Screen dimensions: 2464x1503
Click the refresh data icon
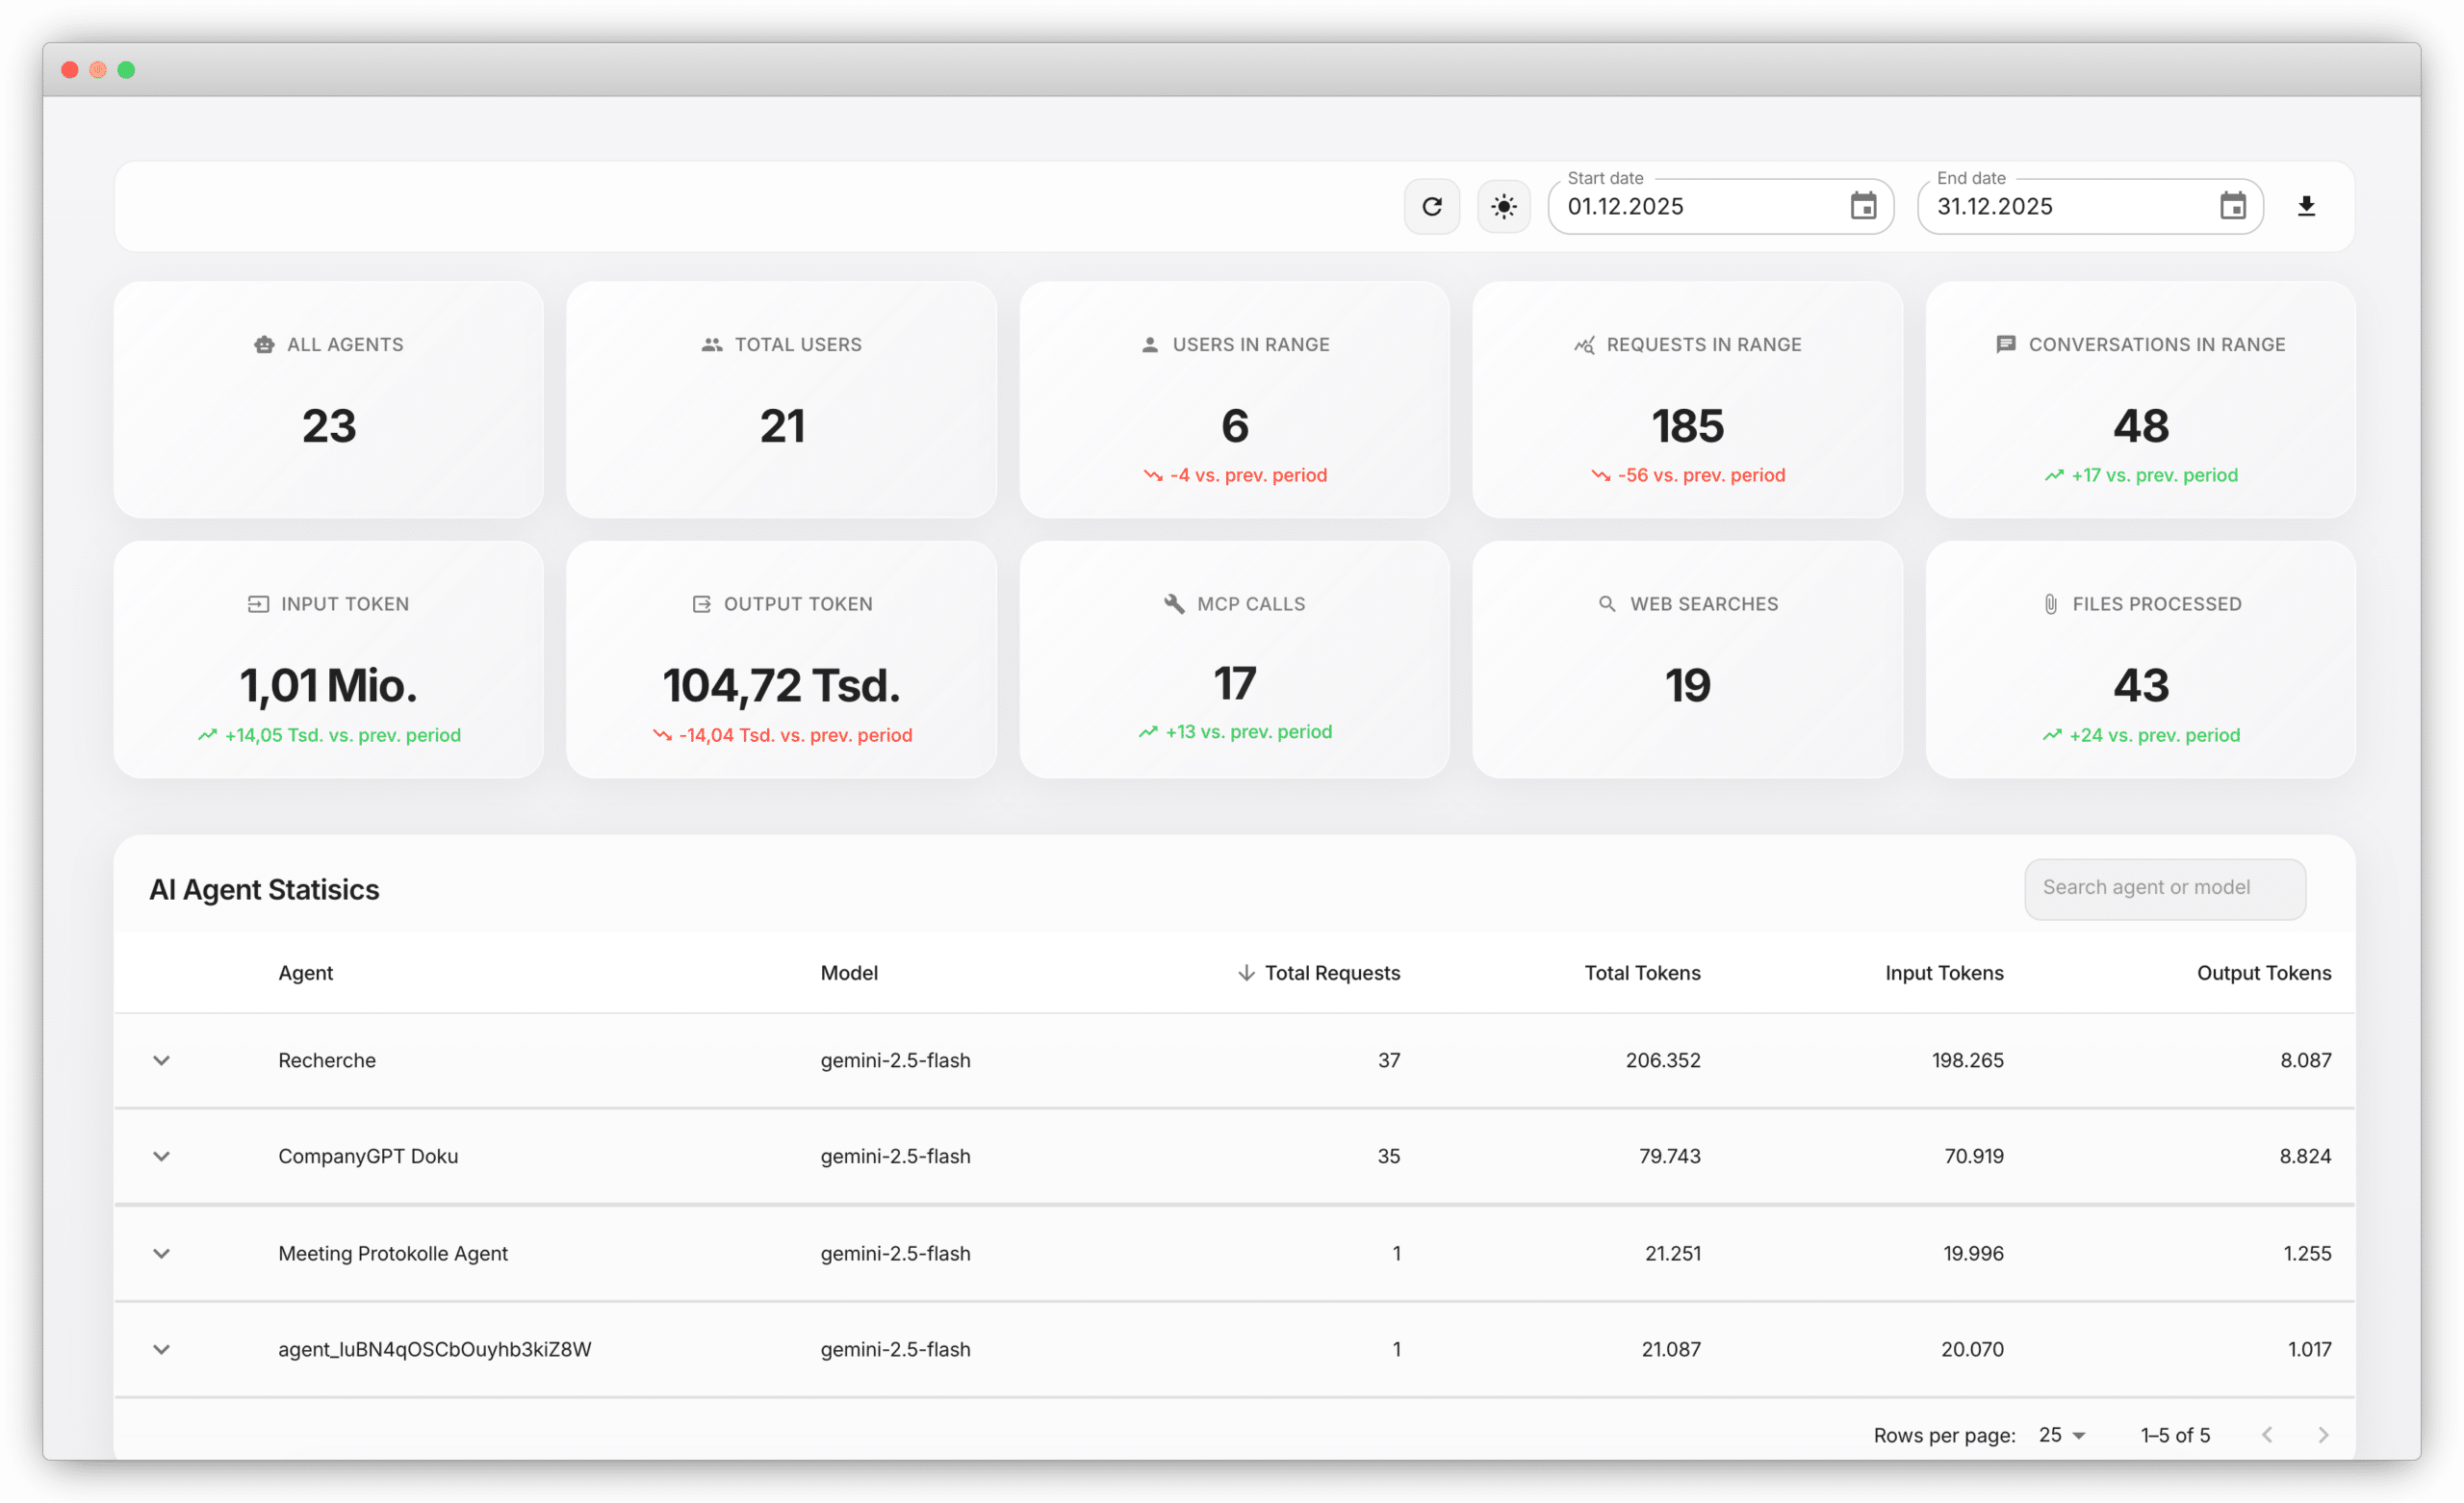[x=1432, y=206]
